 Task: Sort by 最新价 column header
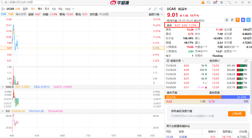(212, 132)
